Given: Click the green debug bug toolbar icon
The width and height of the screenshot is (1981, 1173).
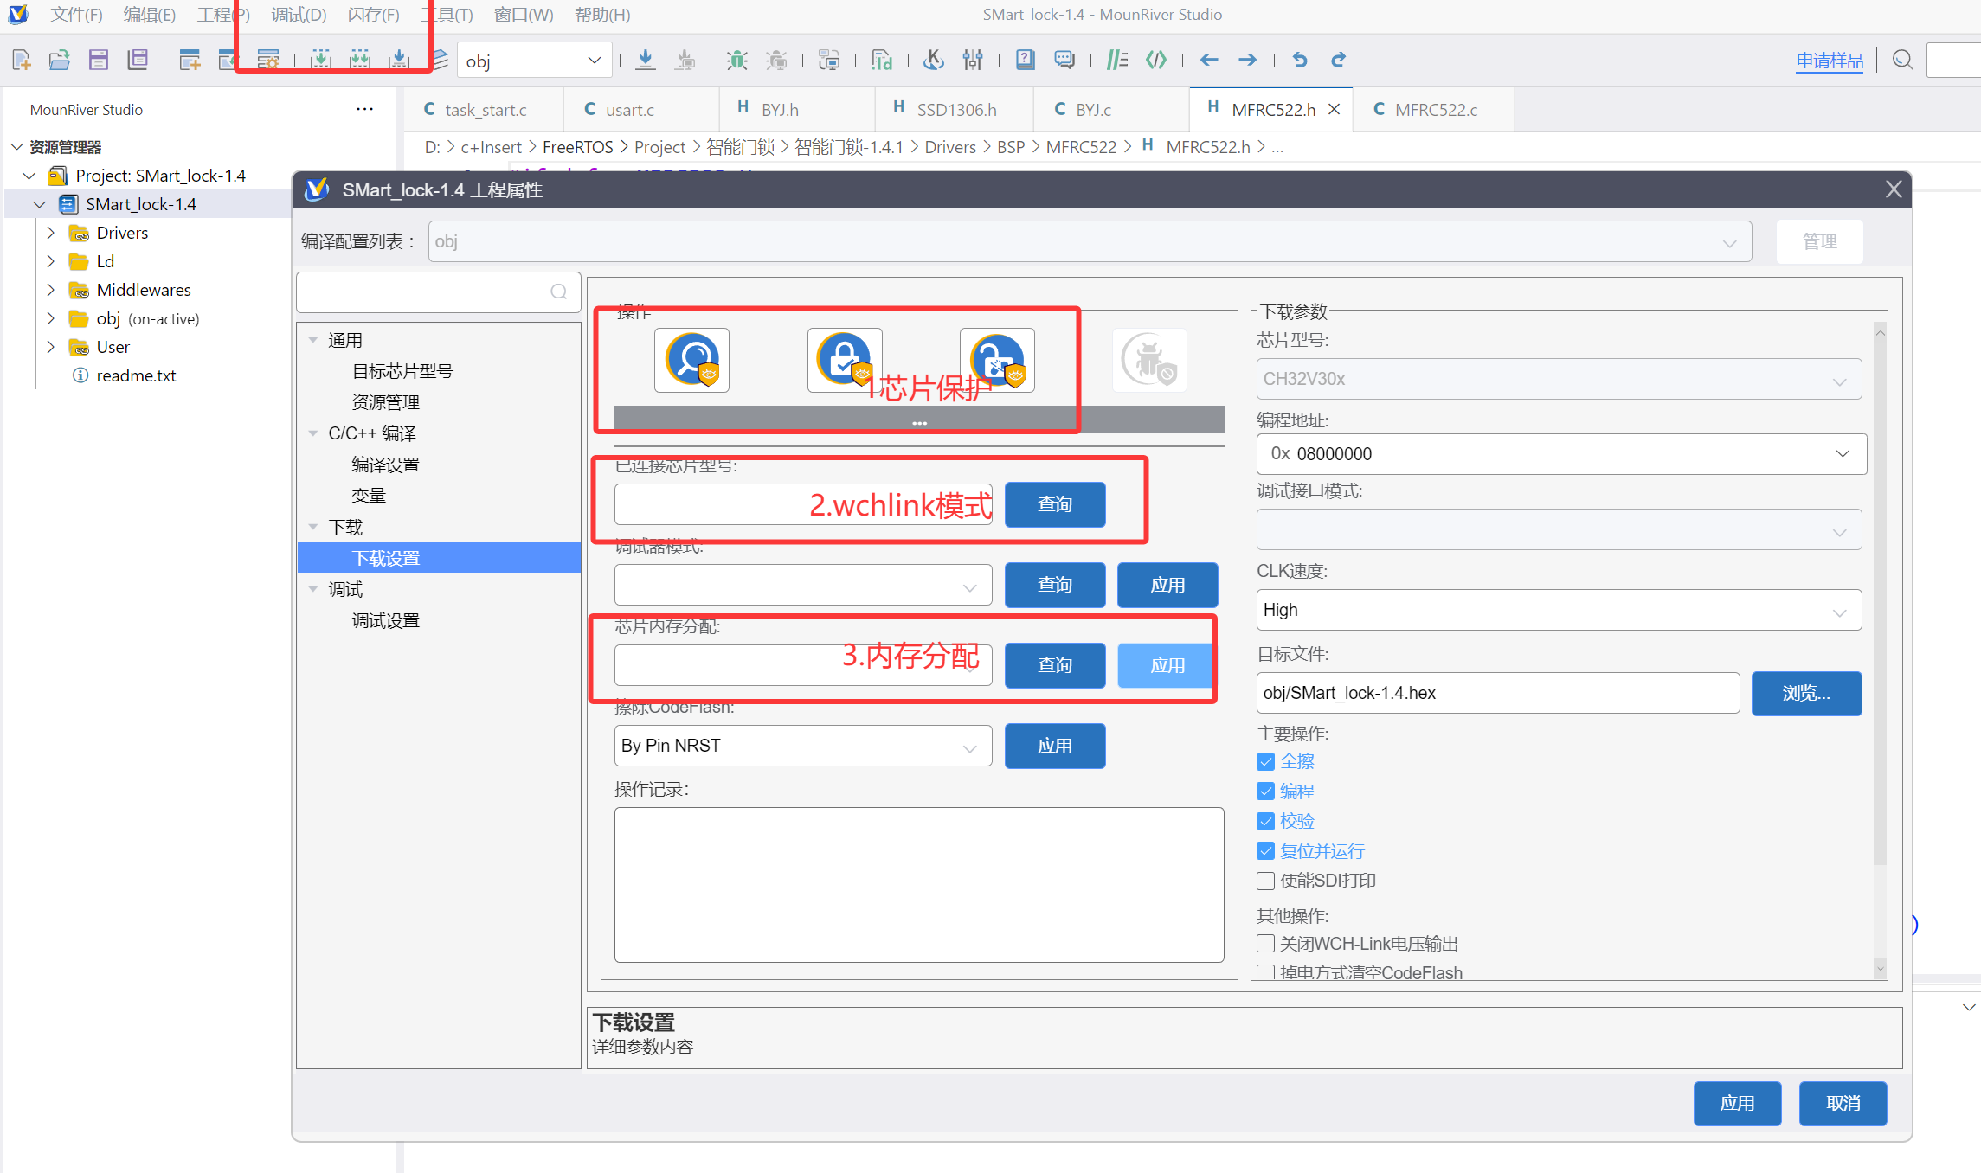Looking at the screenshot, I should (736, 60).
